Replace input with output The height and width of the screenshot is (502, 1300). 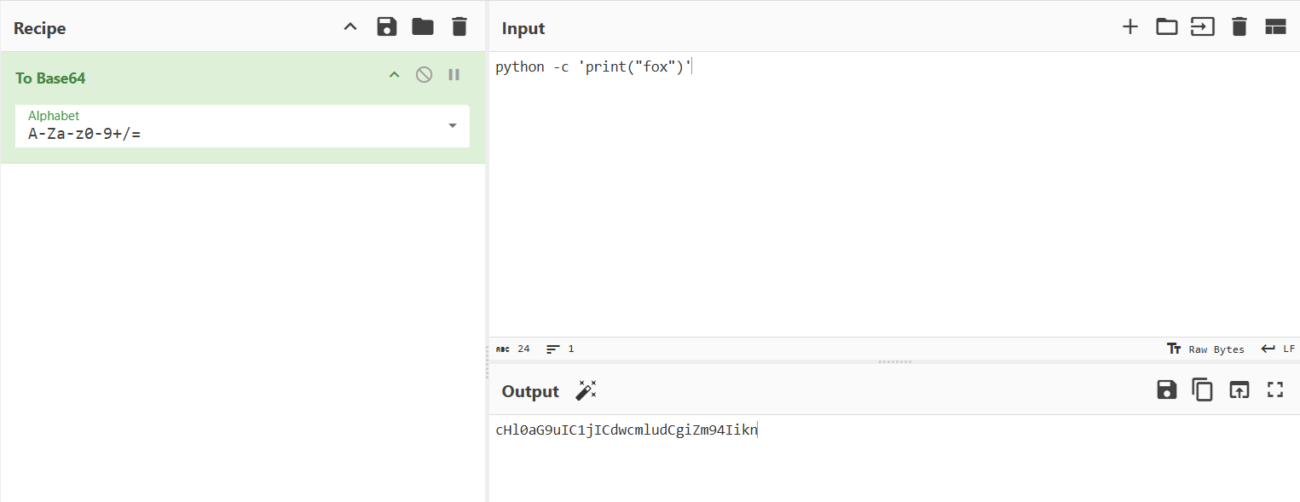click(x=1239, y=390)
